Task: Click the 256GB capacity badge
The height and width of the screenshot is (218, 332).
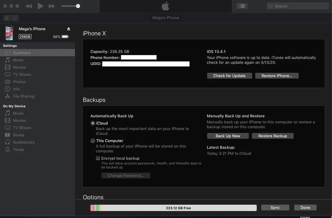Action: click(x=25, y=37)
